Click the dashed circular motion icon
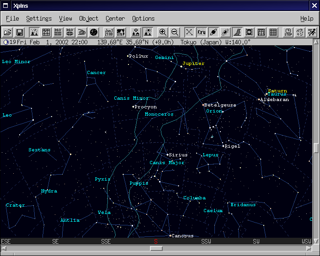 click(300, 32)
